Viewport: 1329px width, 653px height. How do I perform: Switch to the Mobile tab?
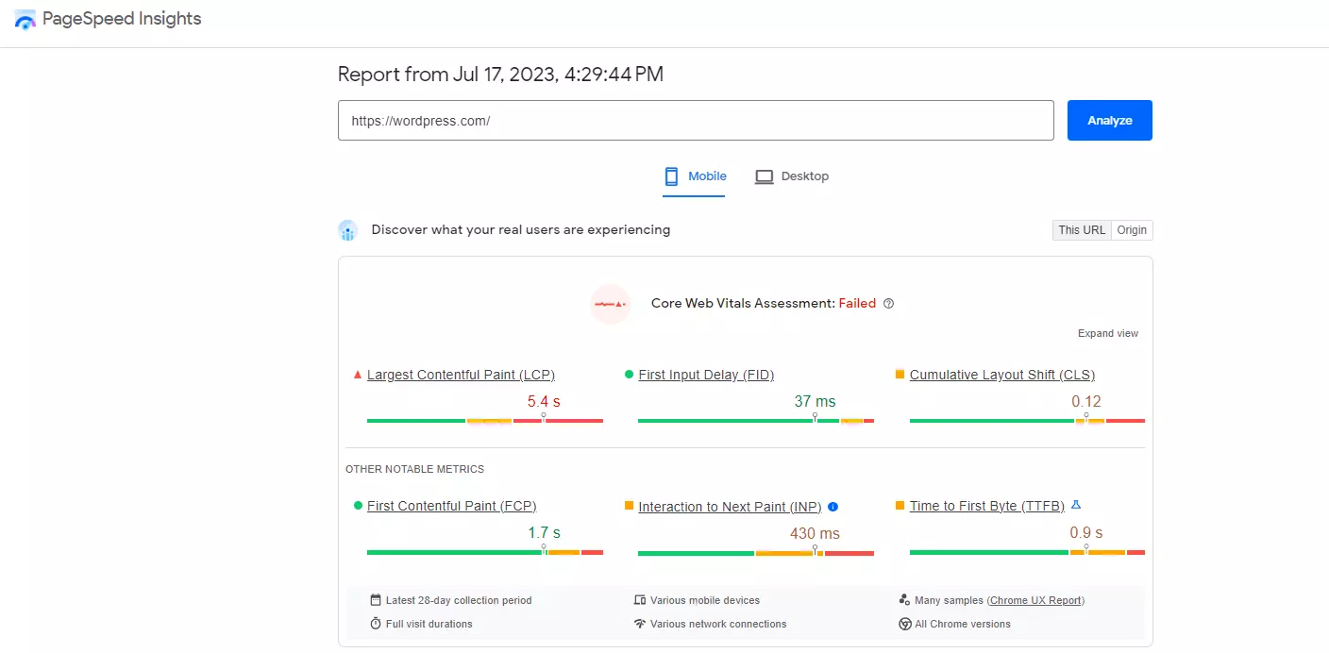pyautogui.click(x=694, y=176)
